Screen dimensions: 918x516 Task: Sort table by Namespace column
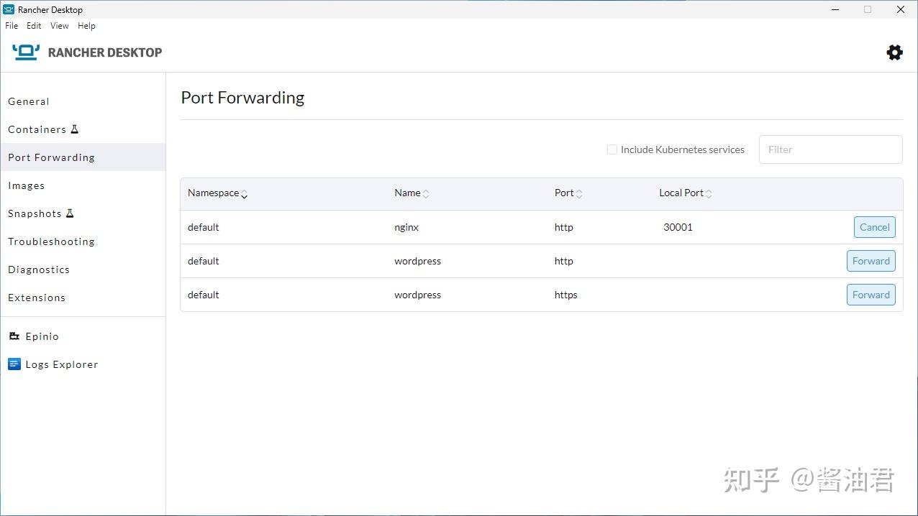(x=244, y=193)
